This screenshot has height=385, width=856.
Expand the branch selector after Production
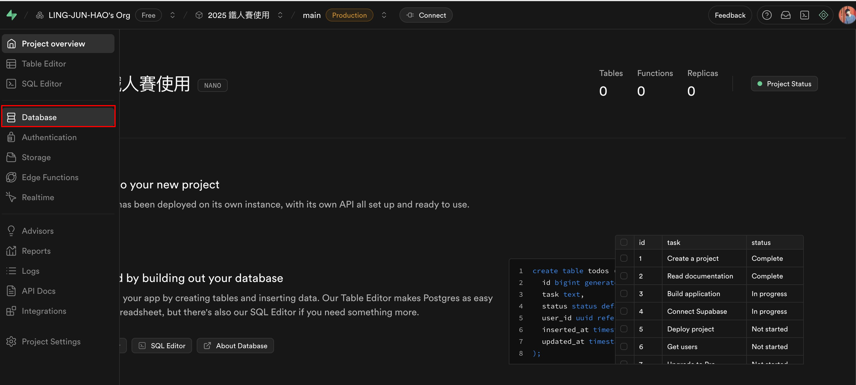[384, 15]
